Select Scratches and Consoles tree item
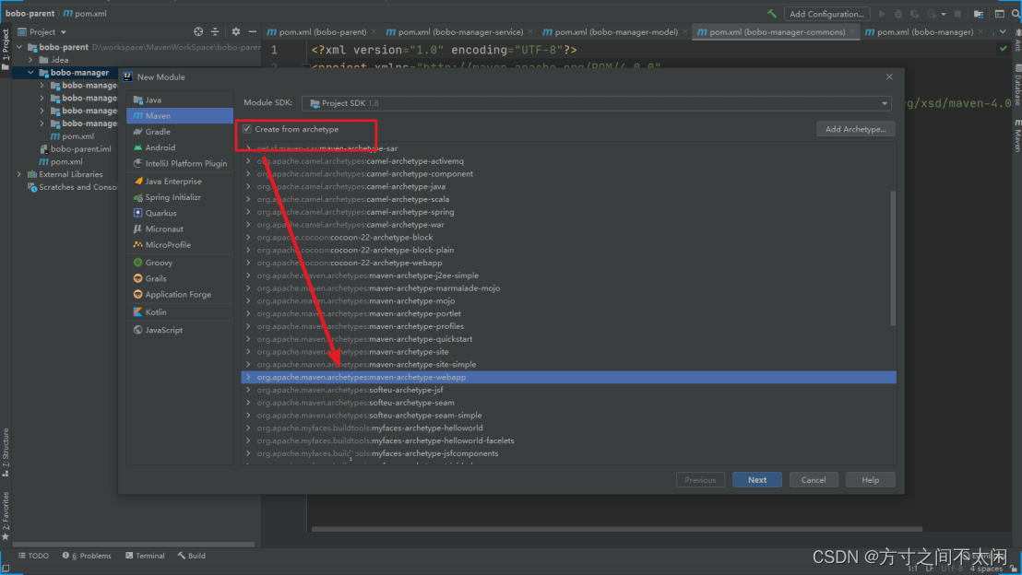Screen dimensions: 1022x575 click(x=72, y=187)
